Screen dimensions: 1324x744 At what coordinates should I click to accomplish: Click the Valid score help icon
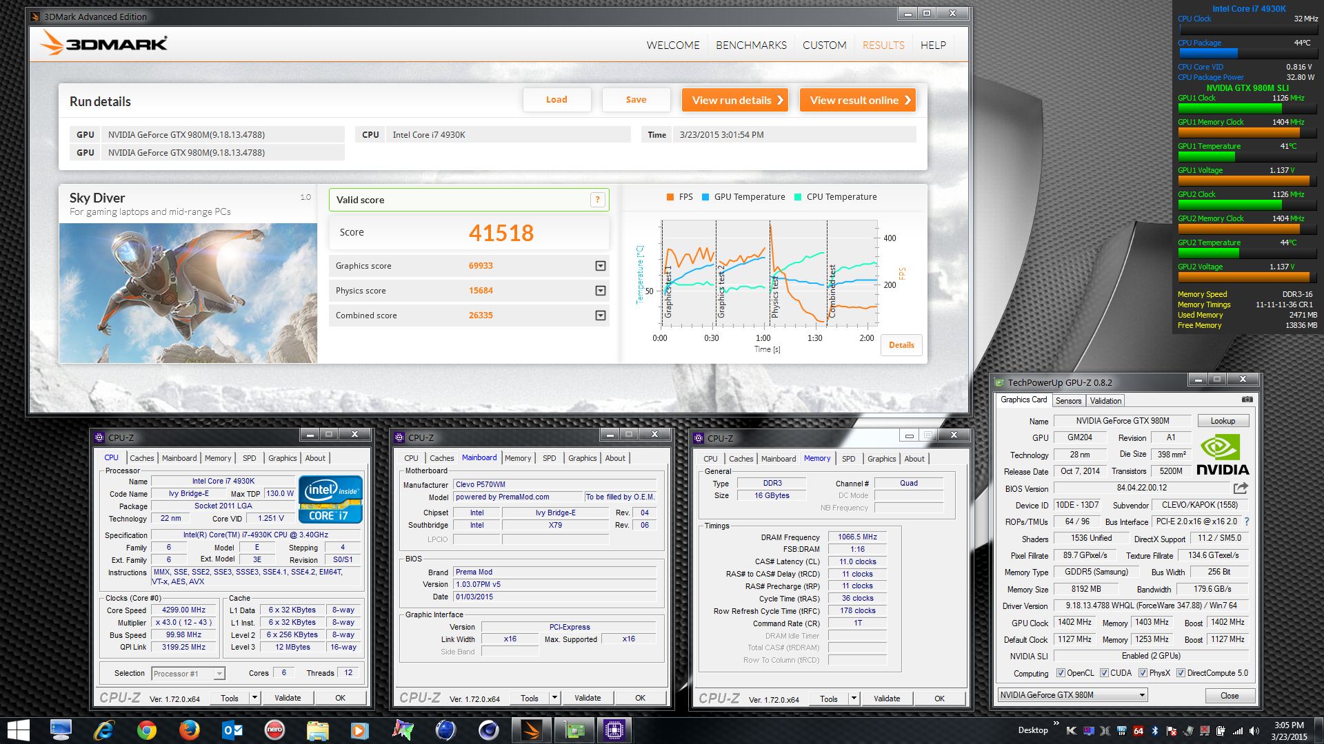[597, 200]
